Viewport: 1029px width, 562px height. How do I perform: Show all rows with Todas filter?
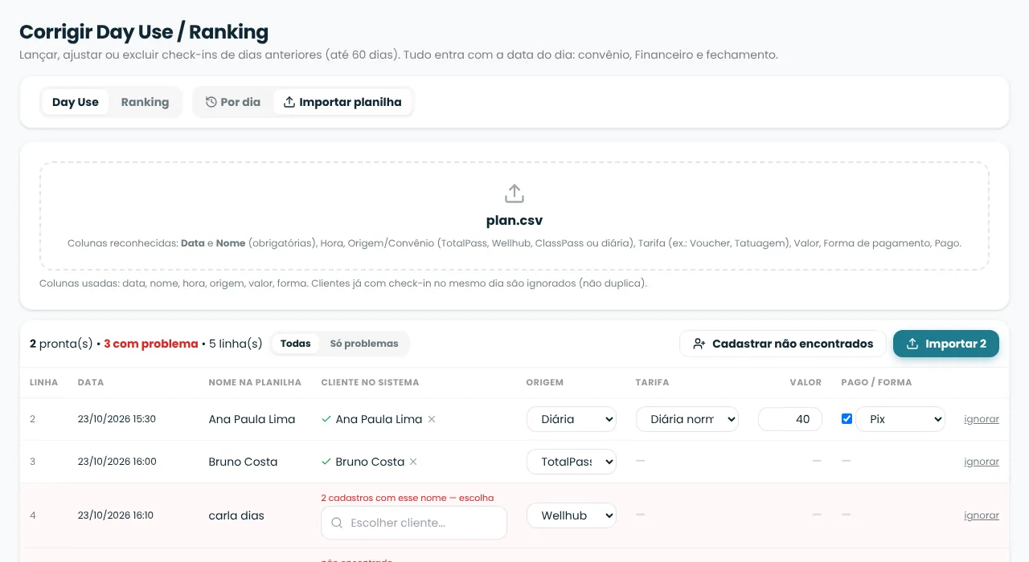point(296,344)
